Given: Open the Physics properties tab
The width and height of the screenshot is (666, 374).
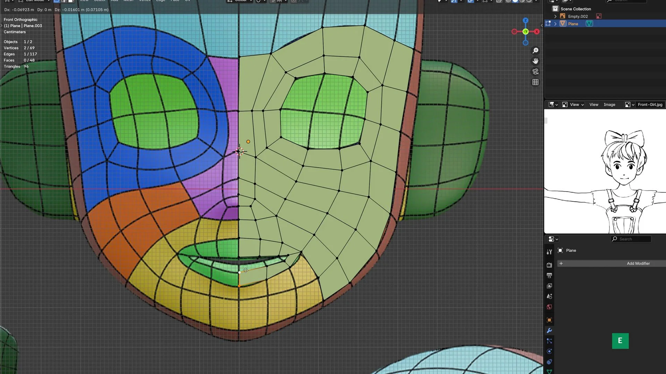Looking at the screenshot, I should (549, 351).
